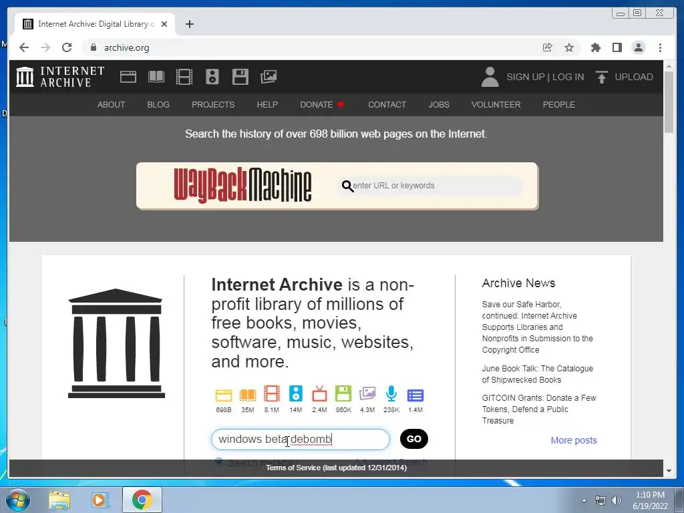Open the Software floppy icon in header
This screenshot has width=684, height=513.
pos(240,77)
